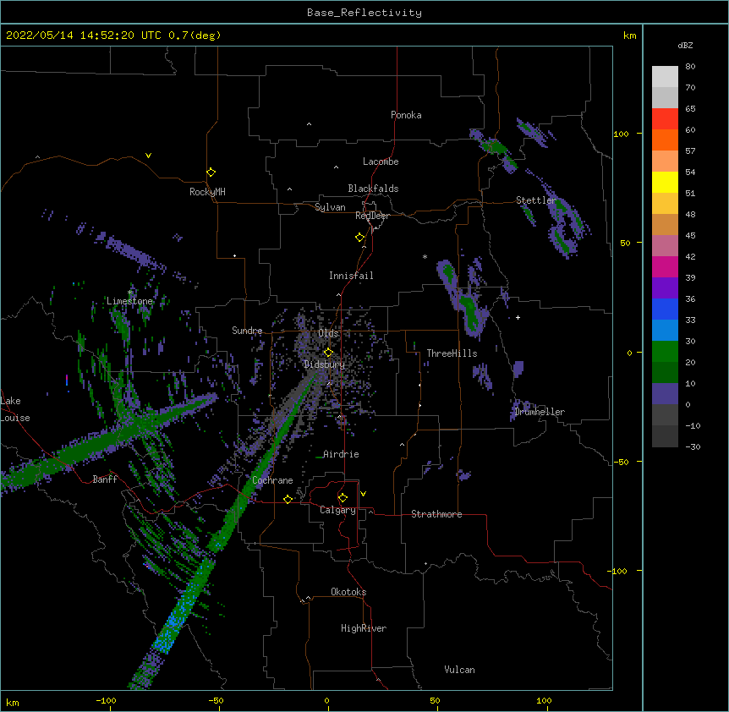Click the Limestone label
The image size is (729, 712).
pos(129,301)
